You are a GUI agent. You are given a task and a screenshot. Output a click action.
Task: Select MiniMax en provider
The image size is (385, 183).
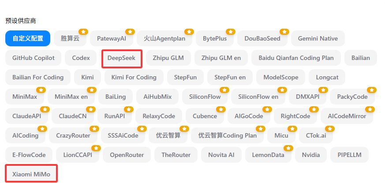point(71,97)
